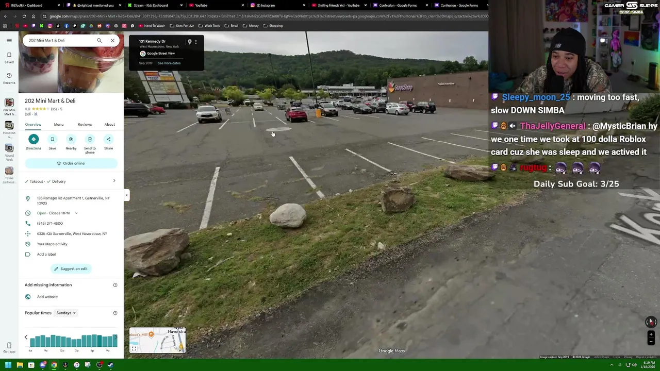Open Street View card three-dot menu
Image resolution: width=660 pixels, height=371 pixels.
click(196, 42)
